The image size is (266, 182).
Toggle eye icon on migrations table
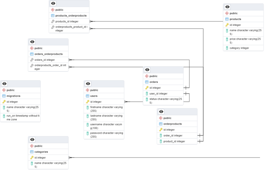[5, 84]
